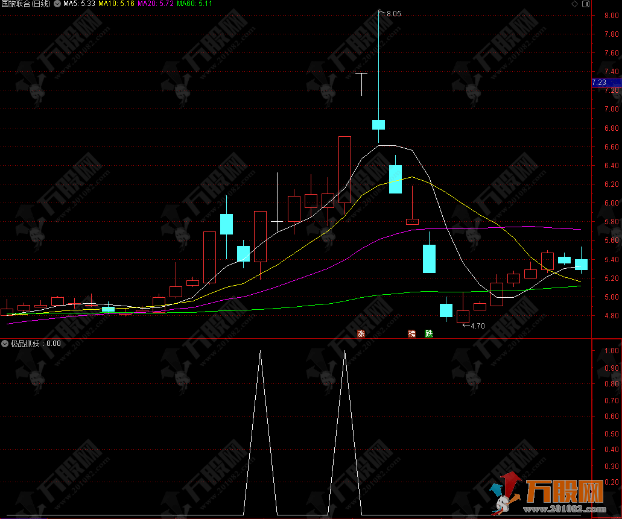
Task: Click the 涨 marker below the chart
Action: coord(361,333)
